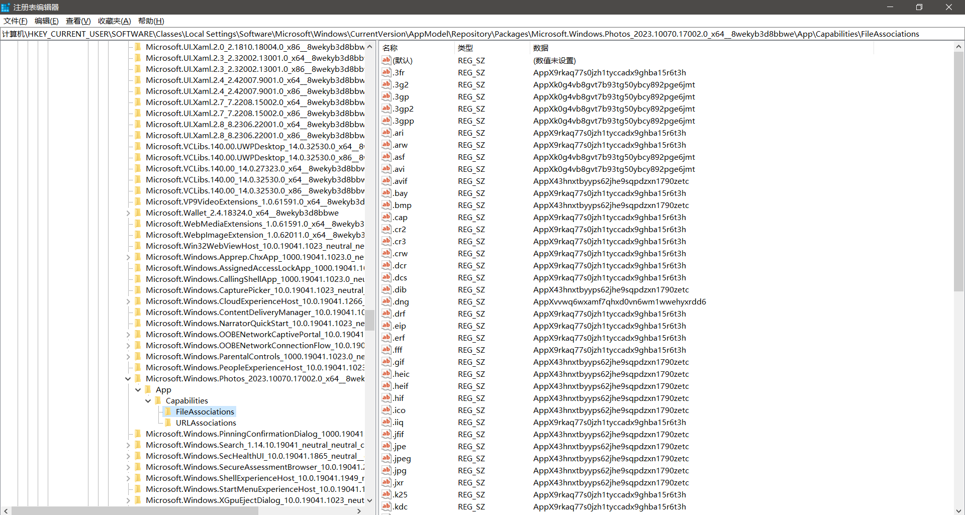The height and width of the screenshot is (515, 965).
Task: Select the .heic value icon
Action: [386, 374]
